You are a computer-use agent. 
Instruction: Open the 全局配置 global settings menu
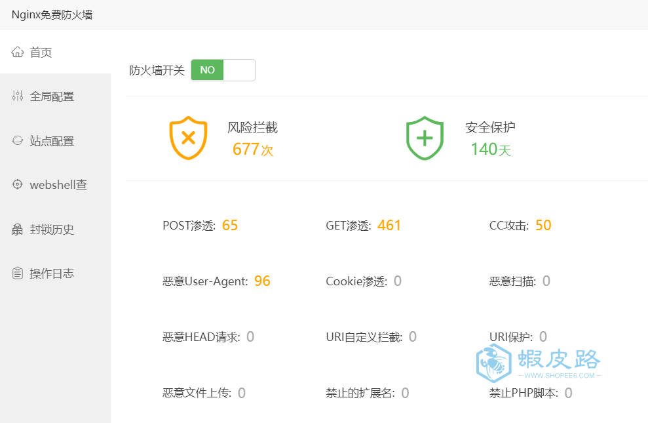coord(56,96)
